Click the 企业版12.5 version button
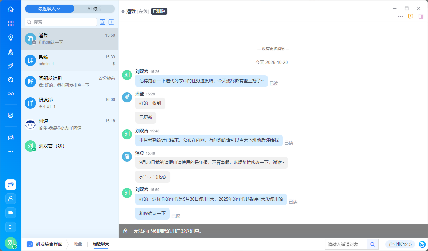Image resolution: width=428 pixels, height=251 pixels. point(400,244)
